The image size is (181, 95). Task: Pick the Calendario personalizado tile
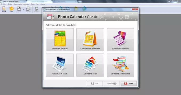tap(120, 65)
